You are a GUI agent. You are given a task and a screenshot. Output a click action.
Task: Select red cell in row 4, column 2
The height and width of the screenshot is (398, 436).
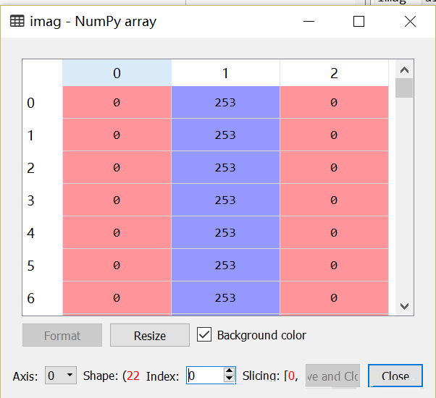(x=334, y=233)
